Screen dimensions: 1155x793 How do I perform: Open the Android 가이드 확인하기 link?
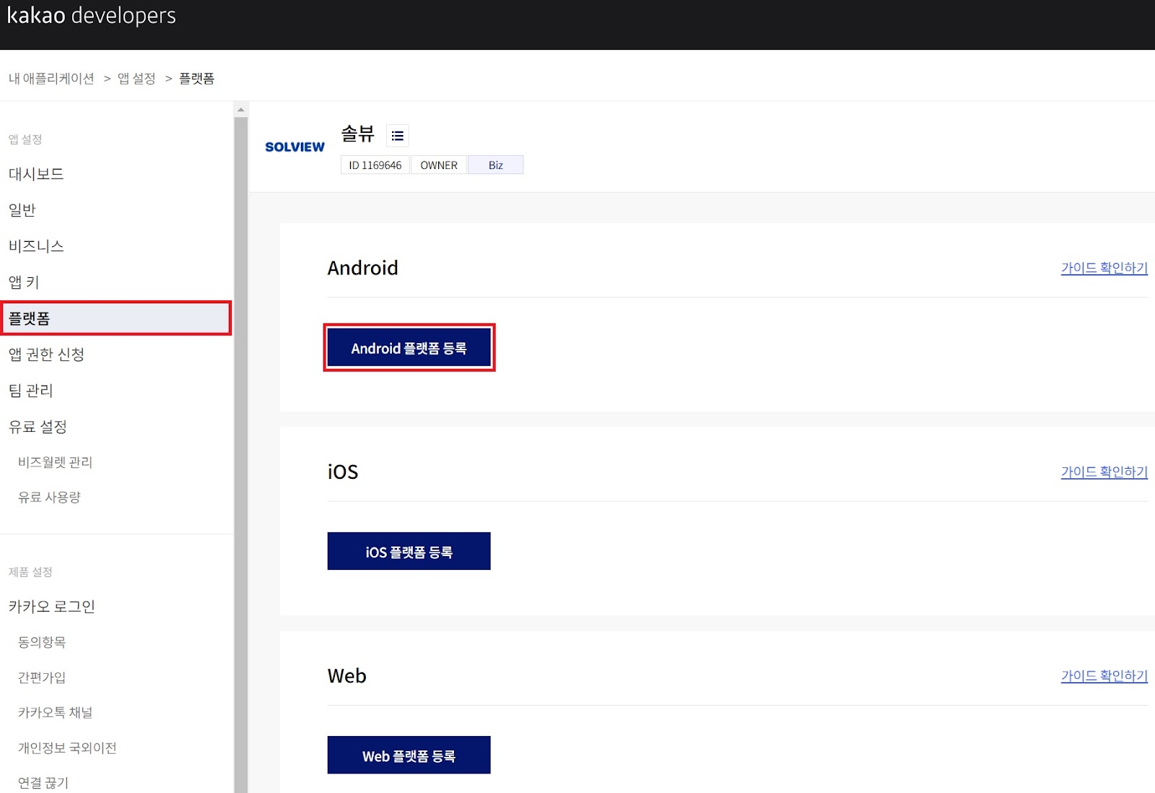1104,268
